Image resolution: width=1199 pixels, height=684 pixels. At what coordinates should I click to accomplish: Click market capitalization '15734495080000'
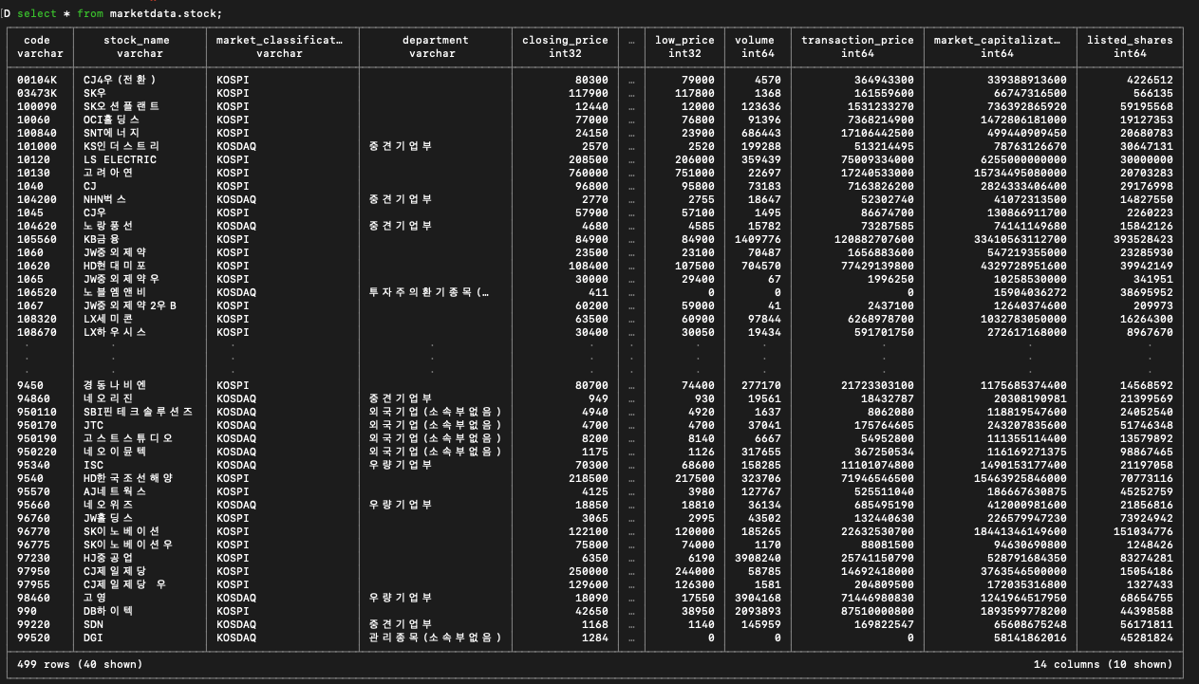pos(1021,173)
